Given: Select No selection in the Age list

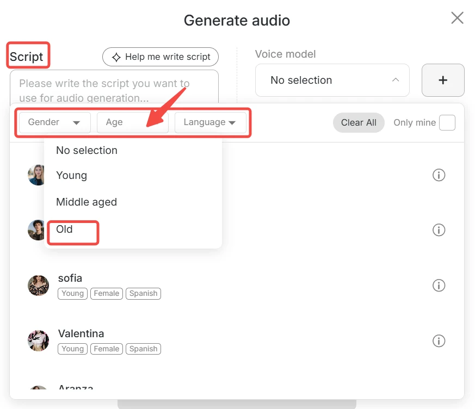Looking at the screenshot, I should 87,150.
